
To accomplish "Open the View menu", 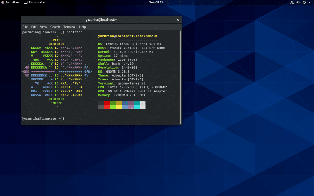I will [43, 27].
